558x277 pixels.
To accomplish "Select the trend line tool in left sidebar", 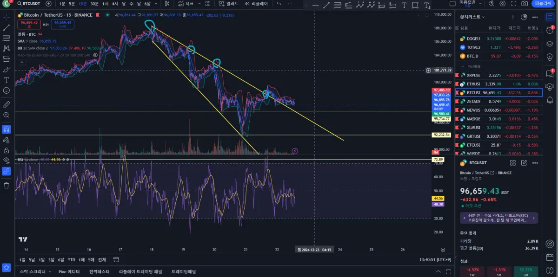I will click(x=7, y=27).
